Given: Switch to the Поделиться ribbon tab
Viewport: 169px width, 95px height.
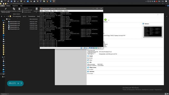Looking at the screenshot, I should pyautogui.click(x=15, y=6).
